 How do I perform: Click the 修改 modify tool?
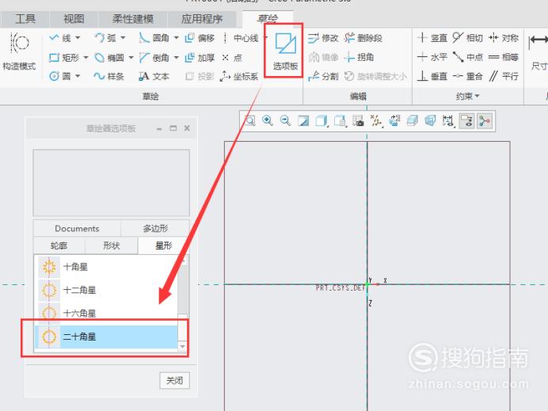[x=323, y=38]
